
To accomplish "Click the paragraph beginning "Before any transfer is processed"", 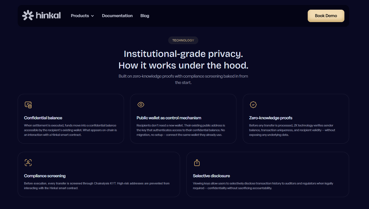I will (x=292, y=130).
